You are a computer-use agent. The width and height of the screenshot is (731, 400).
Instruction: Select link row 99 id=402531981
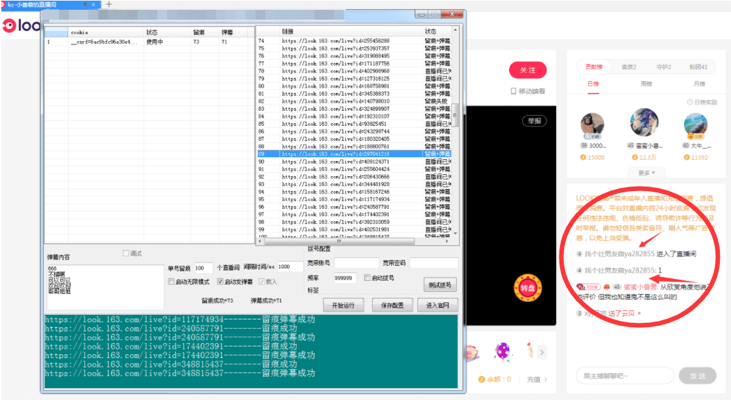(x=354, y=229)
